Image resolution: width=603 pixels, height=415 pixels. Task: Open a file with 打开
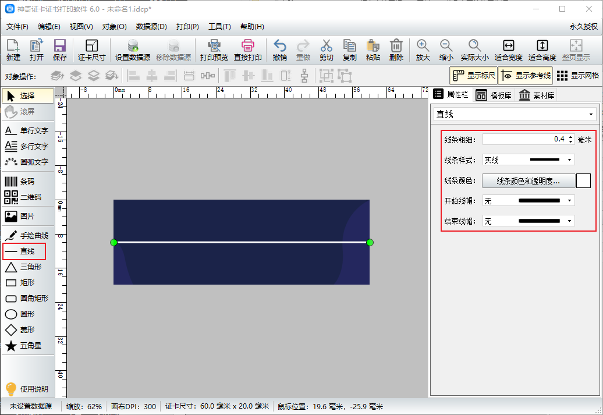[x=37, y=50]
